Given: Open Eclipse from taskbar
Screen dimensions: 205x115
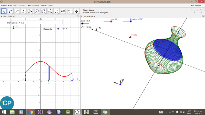Looking at the screenshot, I should (49, 112).
